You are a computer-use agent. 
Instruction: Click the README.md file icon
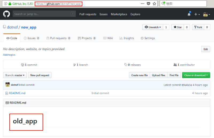[x=6, y=93]
